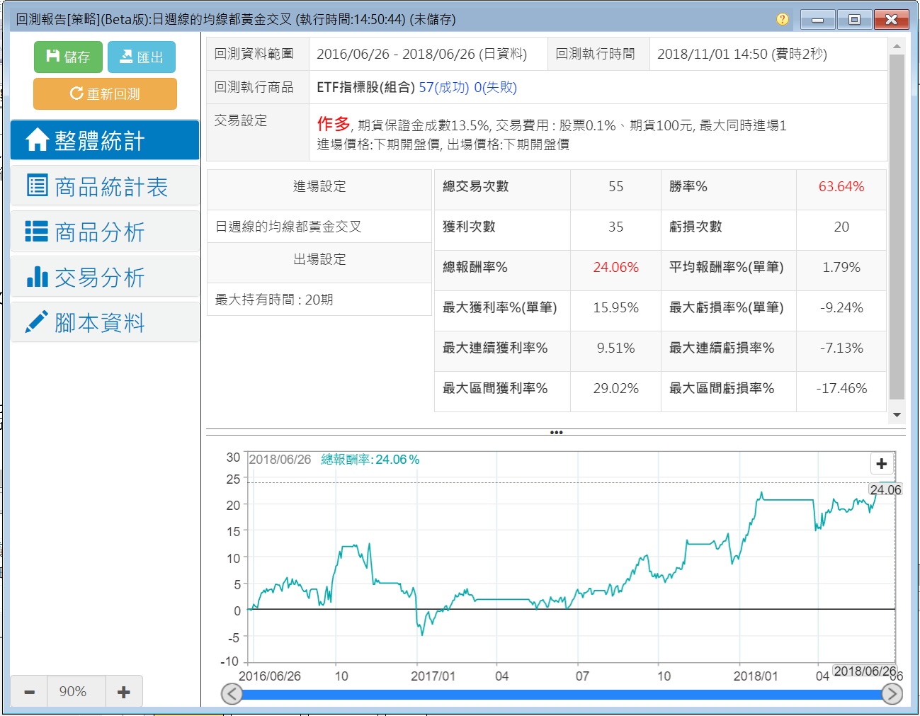
Task: Click the three-dot panel splitter handle
Action: coord(556,432)
